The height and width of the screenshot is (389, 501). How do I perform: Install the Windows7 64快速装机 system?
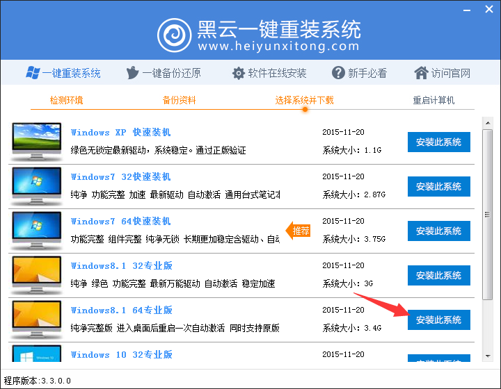click(x=438, y=231)
